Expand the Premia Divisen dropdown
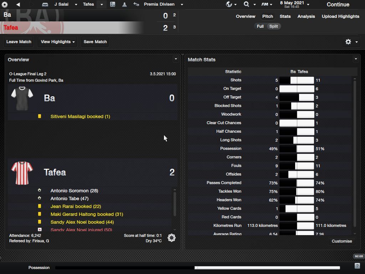The height and width of the screenshot is (274, 365). [182, 5]
